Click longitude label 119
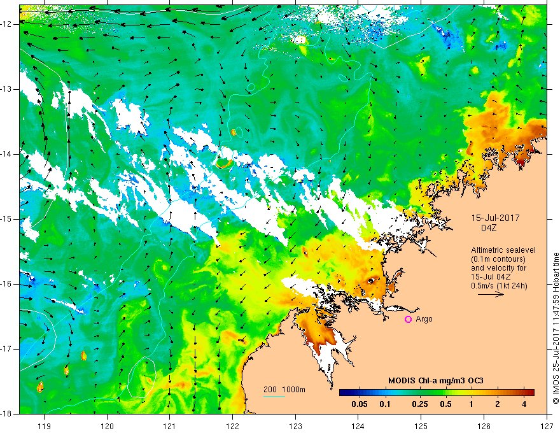Screen dimensions: 560x433 point(44,426)
